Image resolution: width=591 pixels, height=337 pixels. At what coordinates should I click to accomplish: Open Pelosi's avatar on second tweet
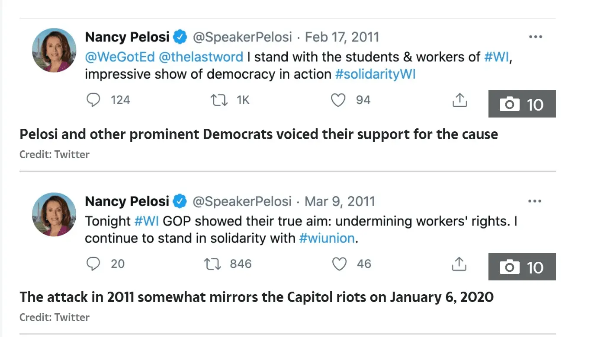(x=54, y=215)
